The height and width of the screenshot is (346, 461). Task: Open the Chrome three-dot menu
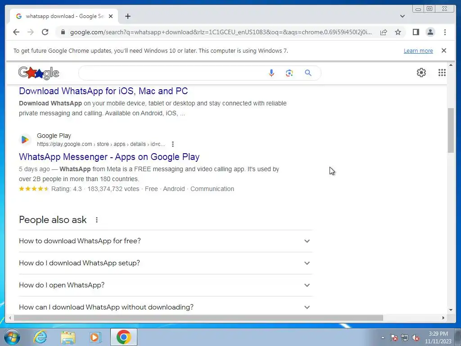coord(445,32)
